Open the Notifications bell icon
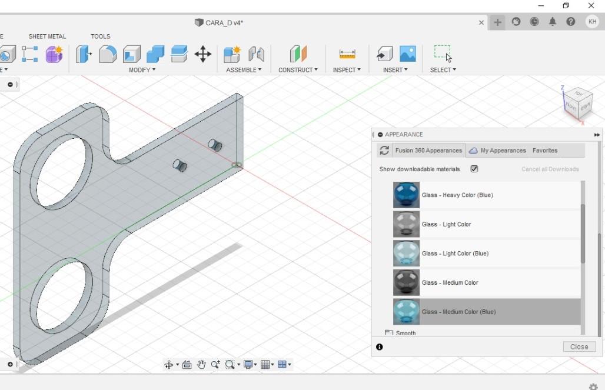This screenshot has height=390, width=605. click(x=553, y=22)
